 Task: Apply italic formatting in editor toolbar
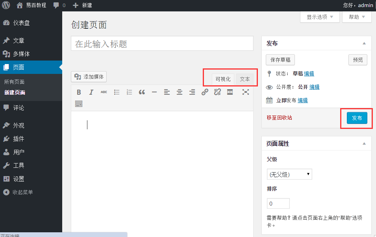[x=91, y=92]
